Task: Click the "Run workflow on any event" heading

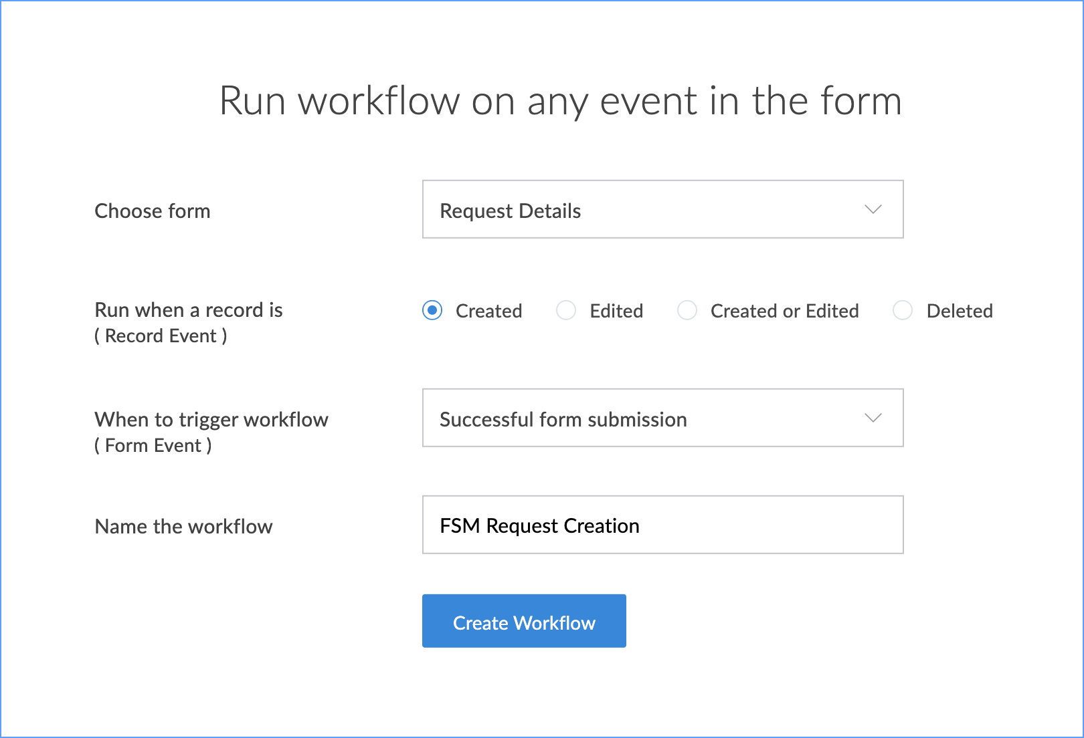Action: tap(561, 101)
